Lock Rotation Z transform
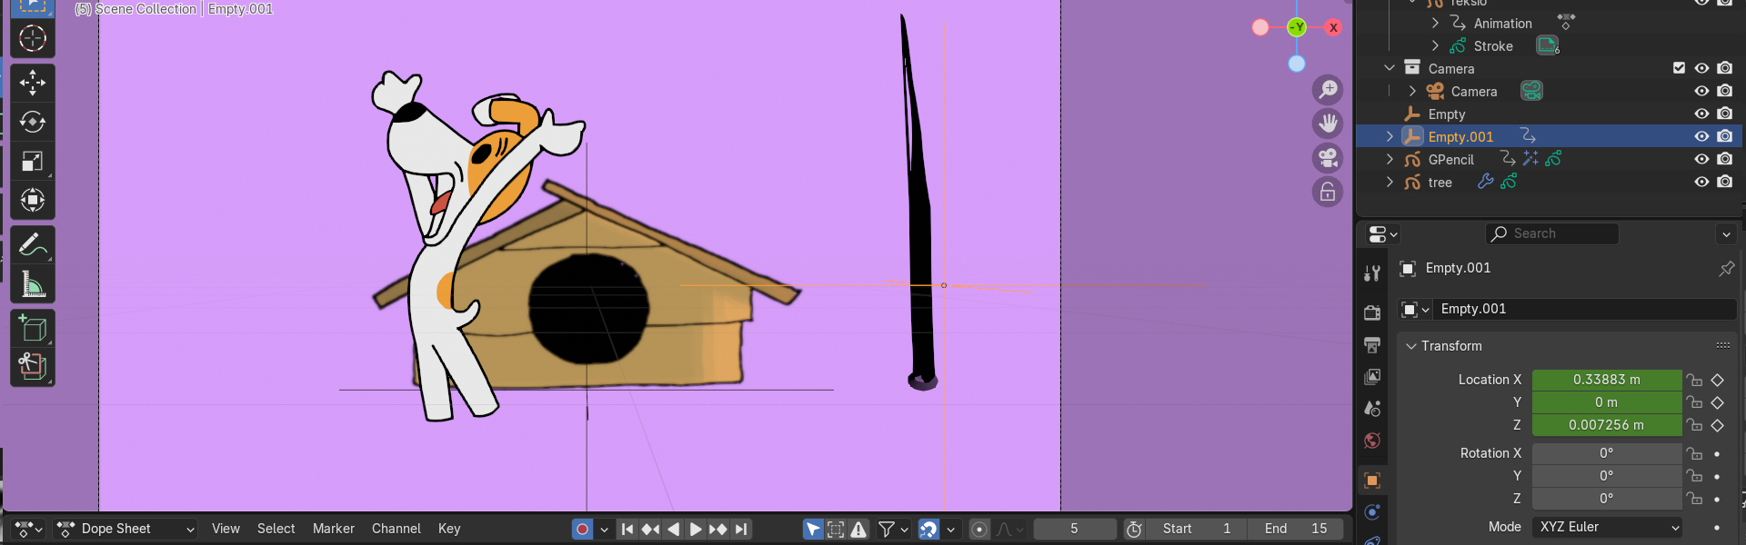The height and width of the screenshot is (545, 1746). [1694, 498]
